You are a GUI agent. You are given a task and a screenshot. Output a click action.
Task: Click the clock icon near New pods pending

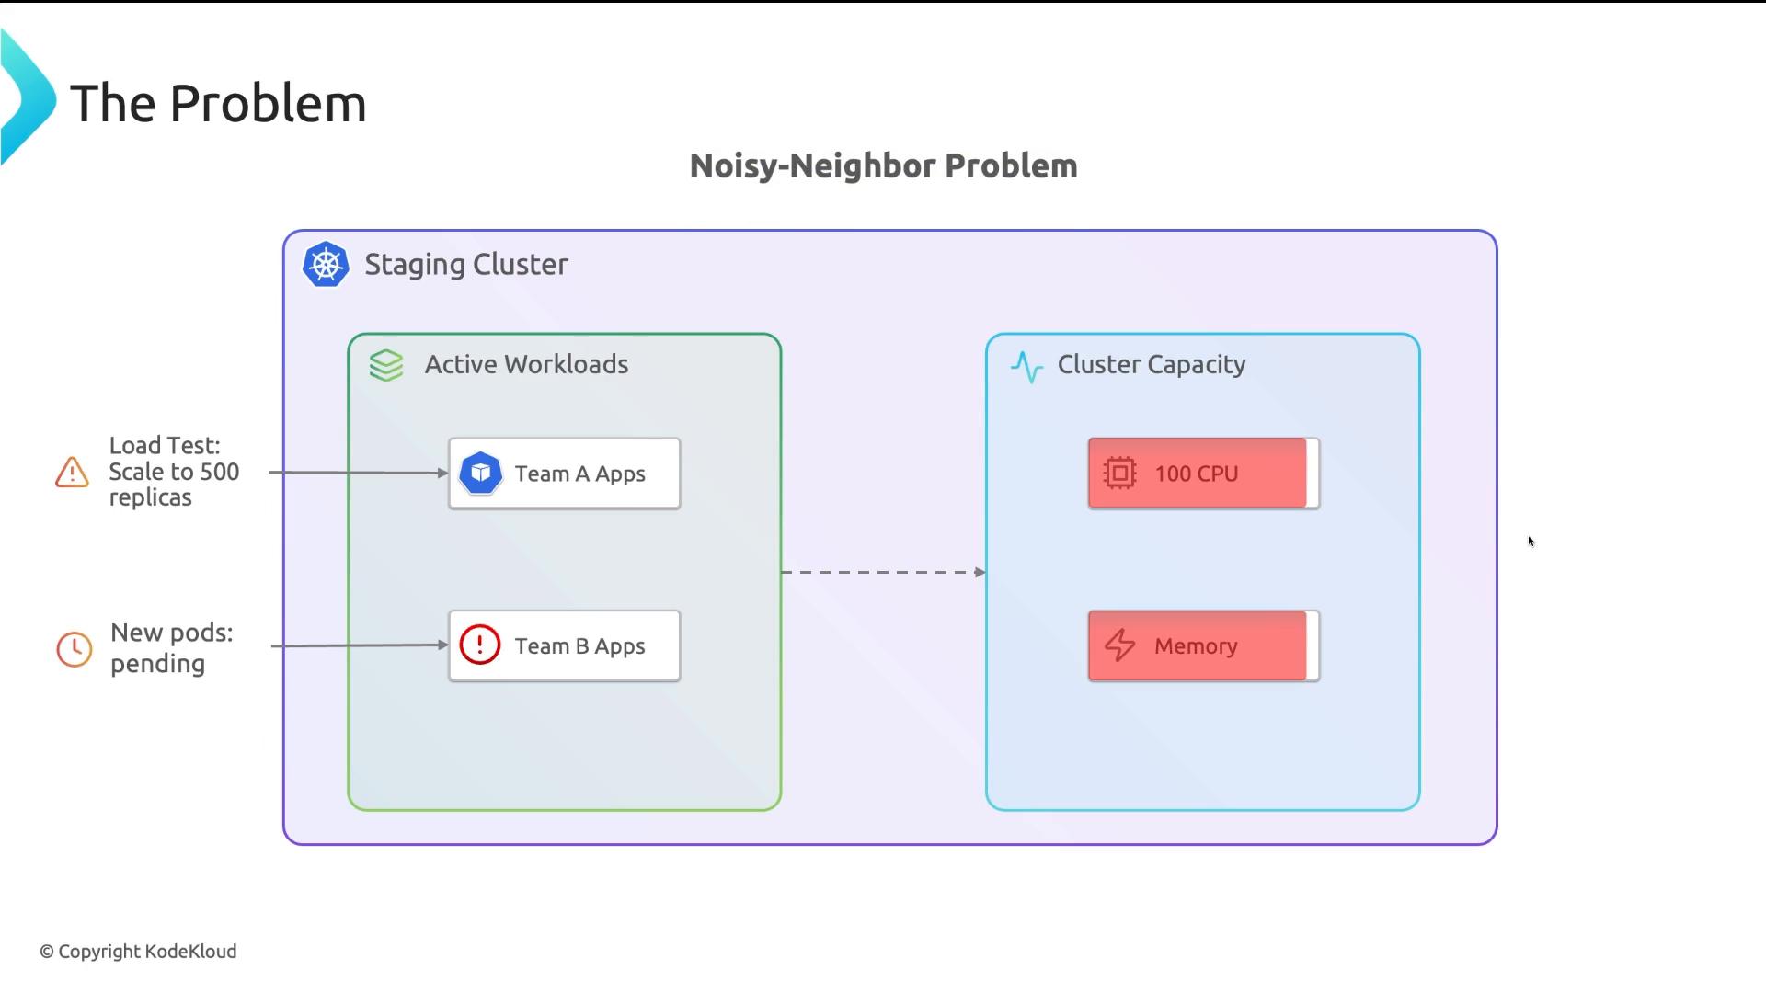click(75, 649)
